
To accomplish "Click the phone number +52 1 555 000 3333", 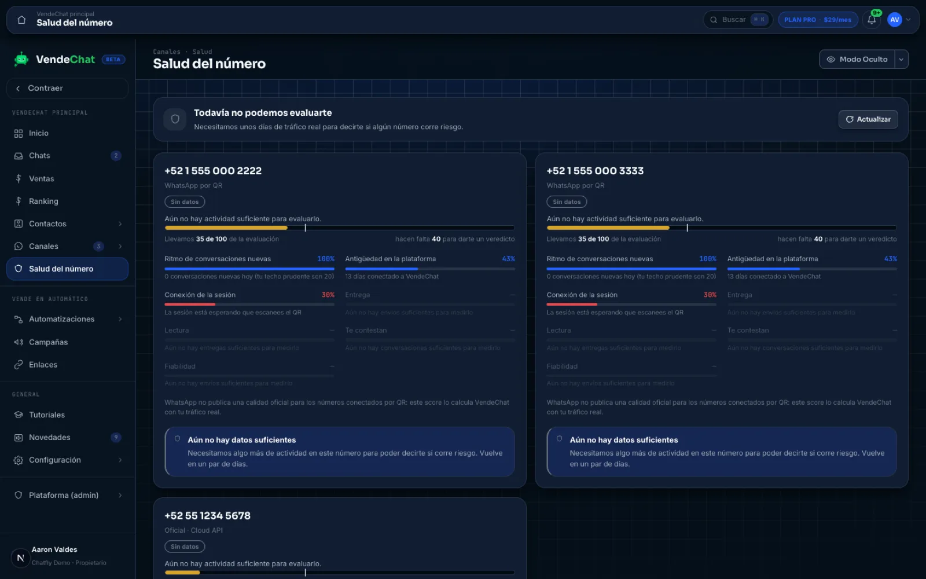I will point(595,171).
